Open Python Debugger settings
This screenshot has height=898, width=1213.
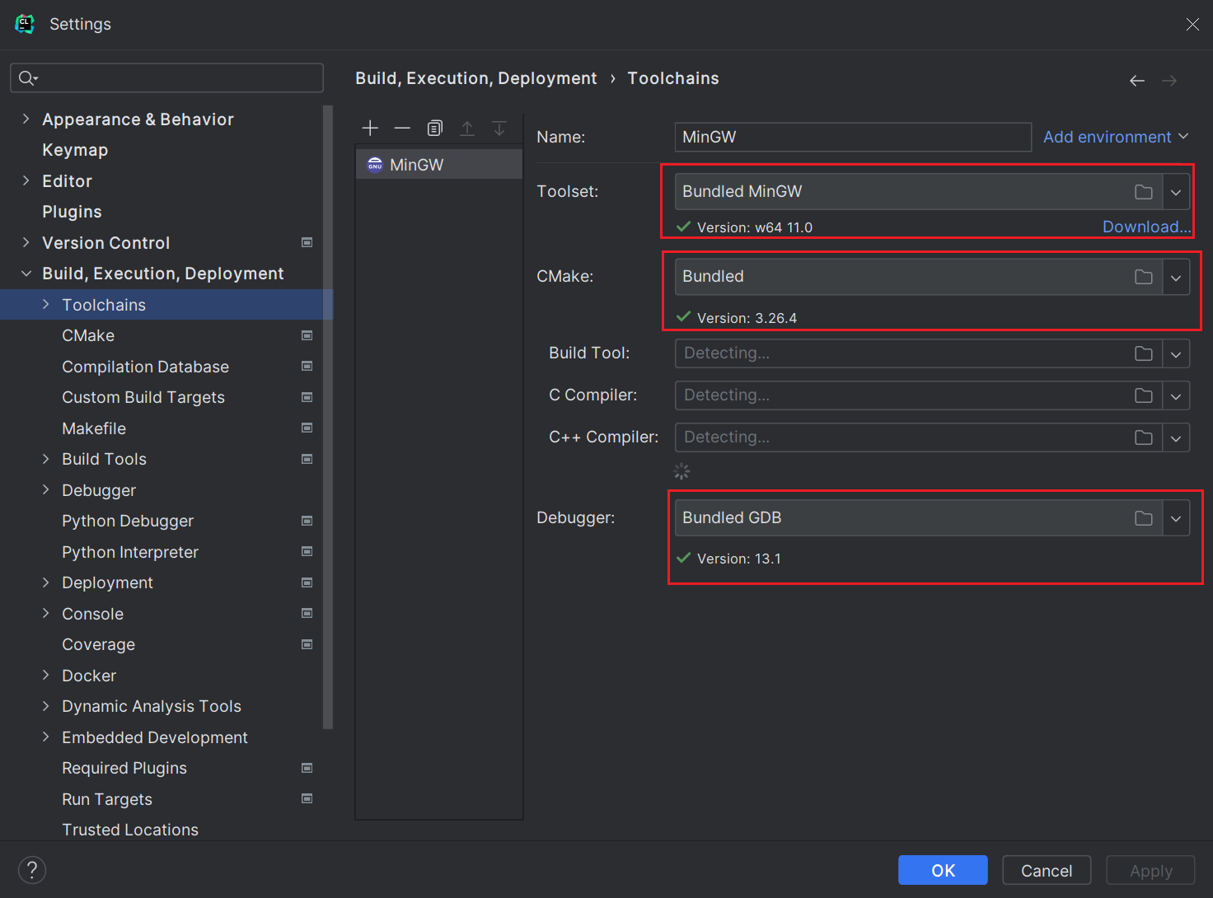click(x=128, y=521)
